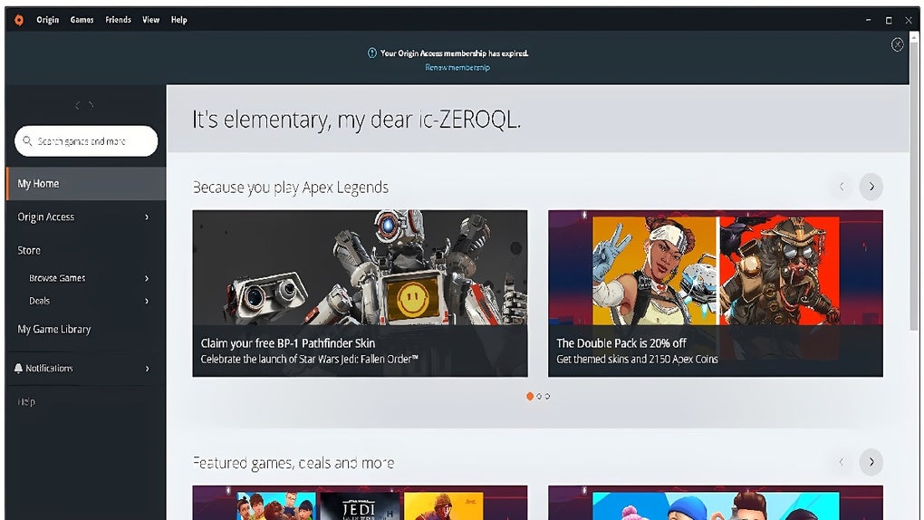The width and height of the screenshot is (924, 520).
Task: Expand the Deals submenu
Action: (147, 301)
